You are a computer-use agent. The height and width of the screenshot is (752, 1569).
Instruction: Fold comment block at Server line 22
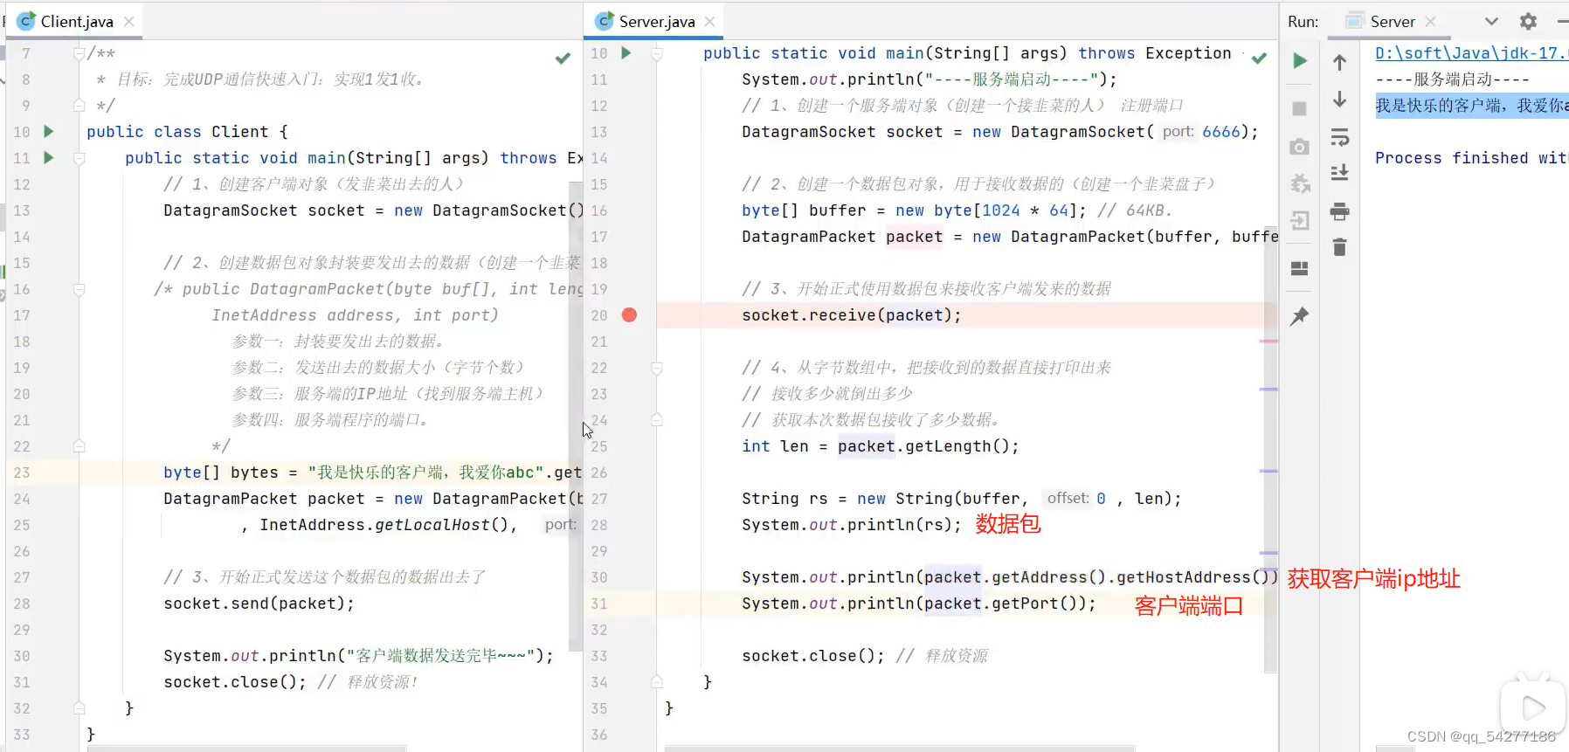[x=657, y=368]
